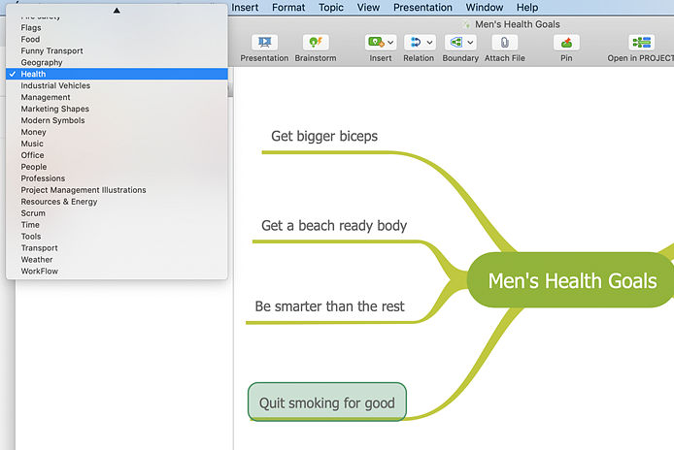Screen dimensions: 674x450
Task: Select Flags in the category list
Action: (x=117, y=27)
